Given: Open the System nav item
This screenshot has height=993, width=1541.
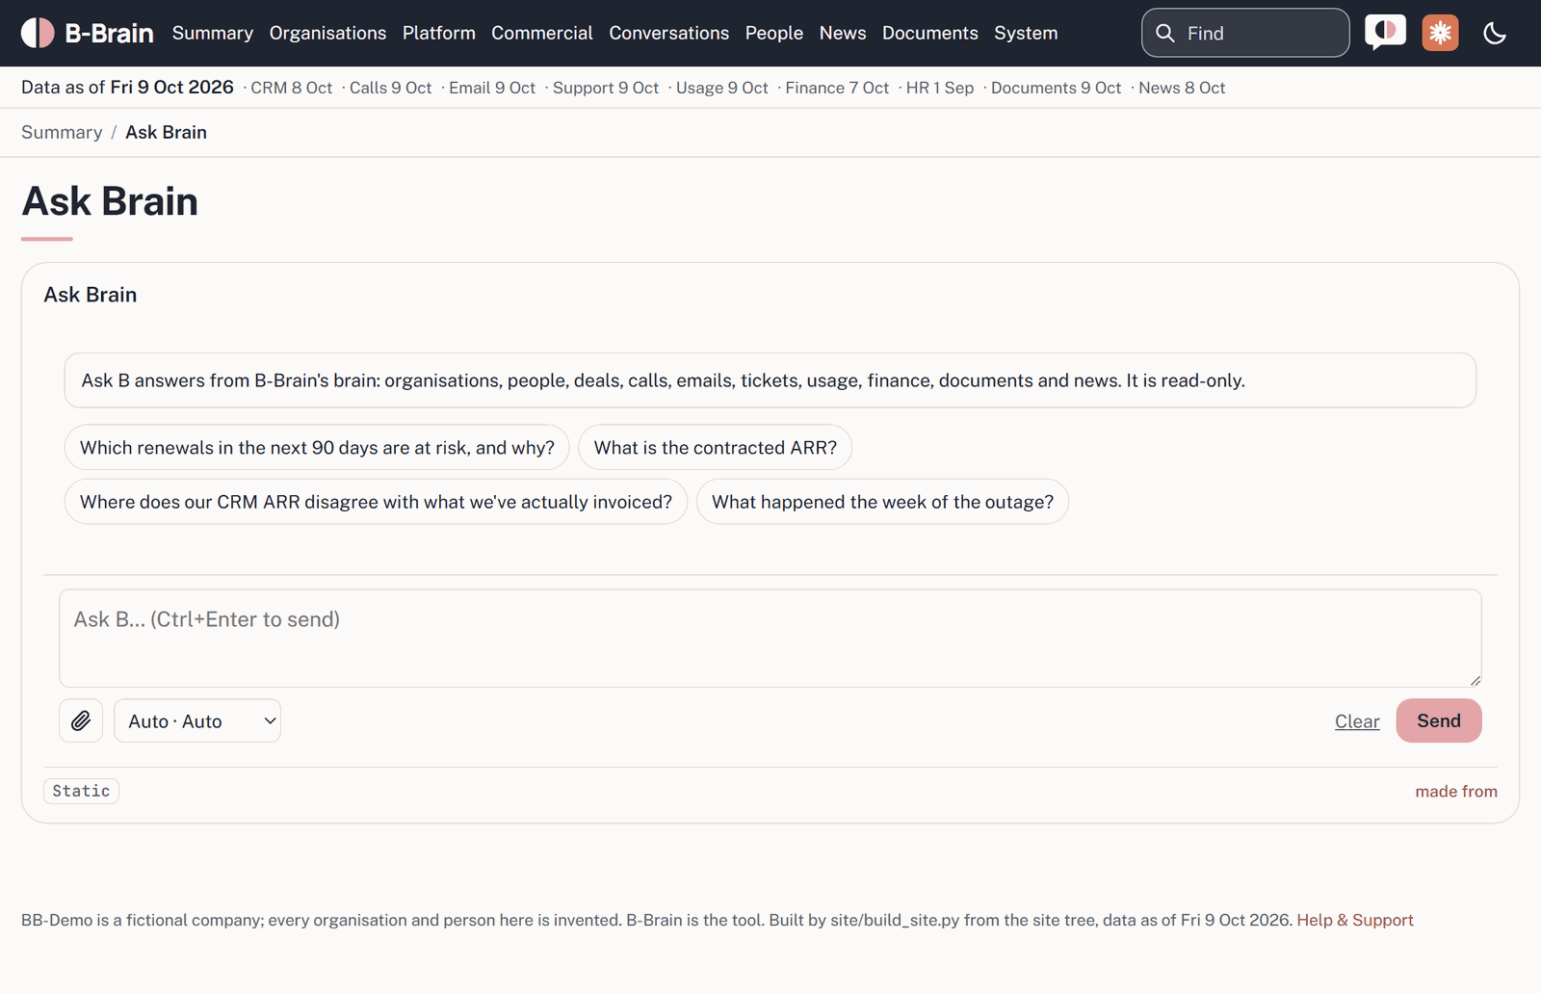Looking at the screenshot, I should pos(1026,33).
